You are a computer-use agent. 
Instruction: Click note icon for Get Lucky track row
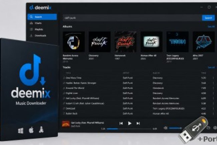[64, 98]
